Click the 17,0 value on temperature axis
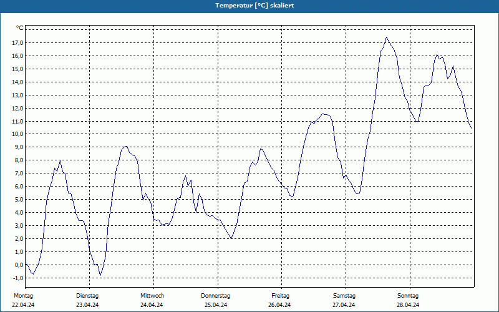499x312 pixels. point(17,43)
